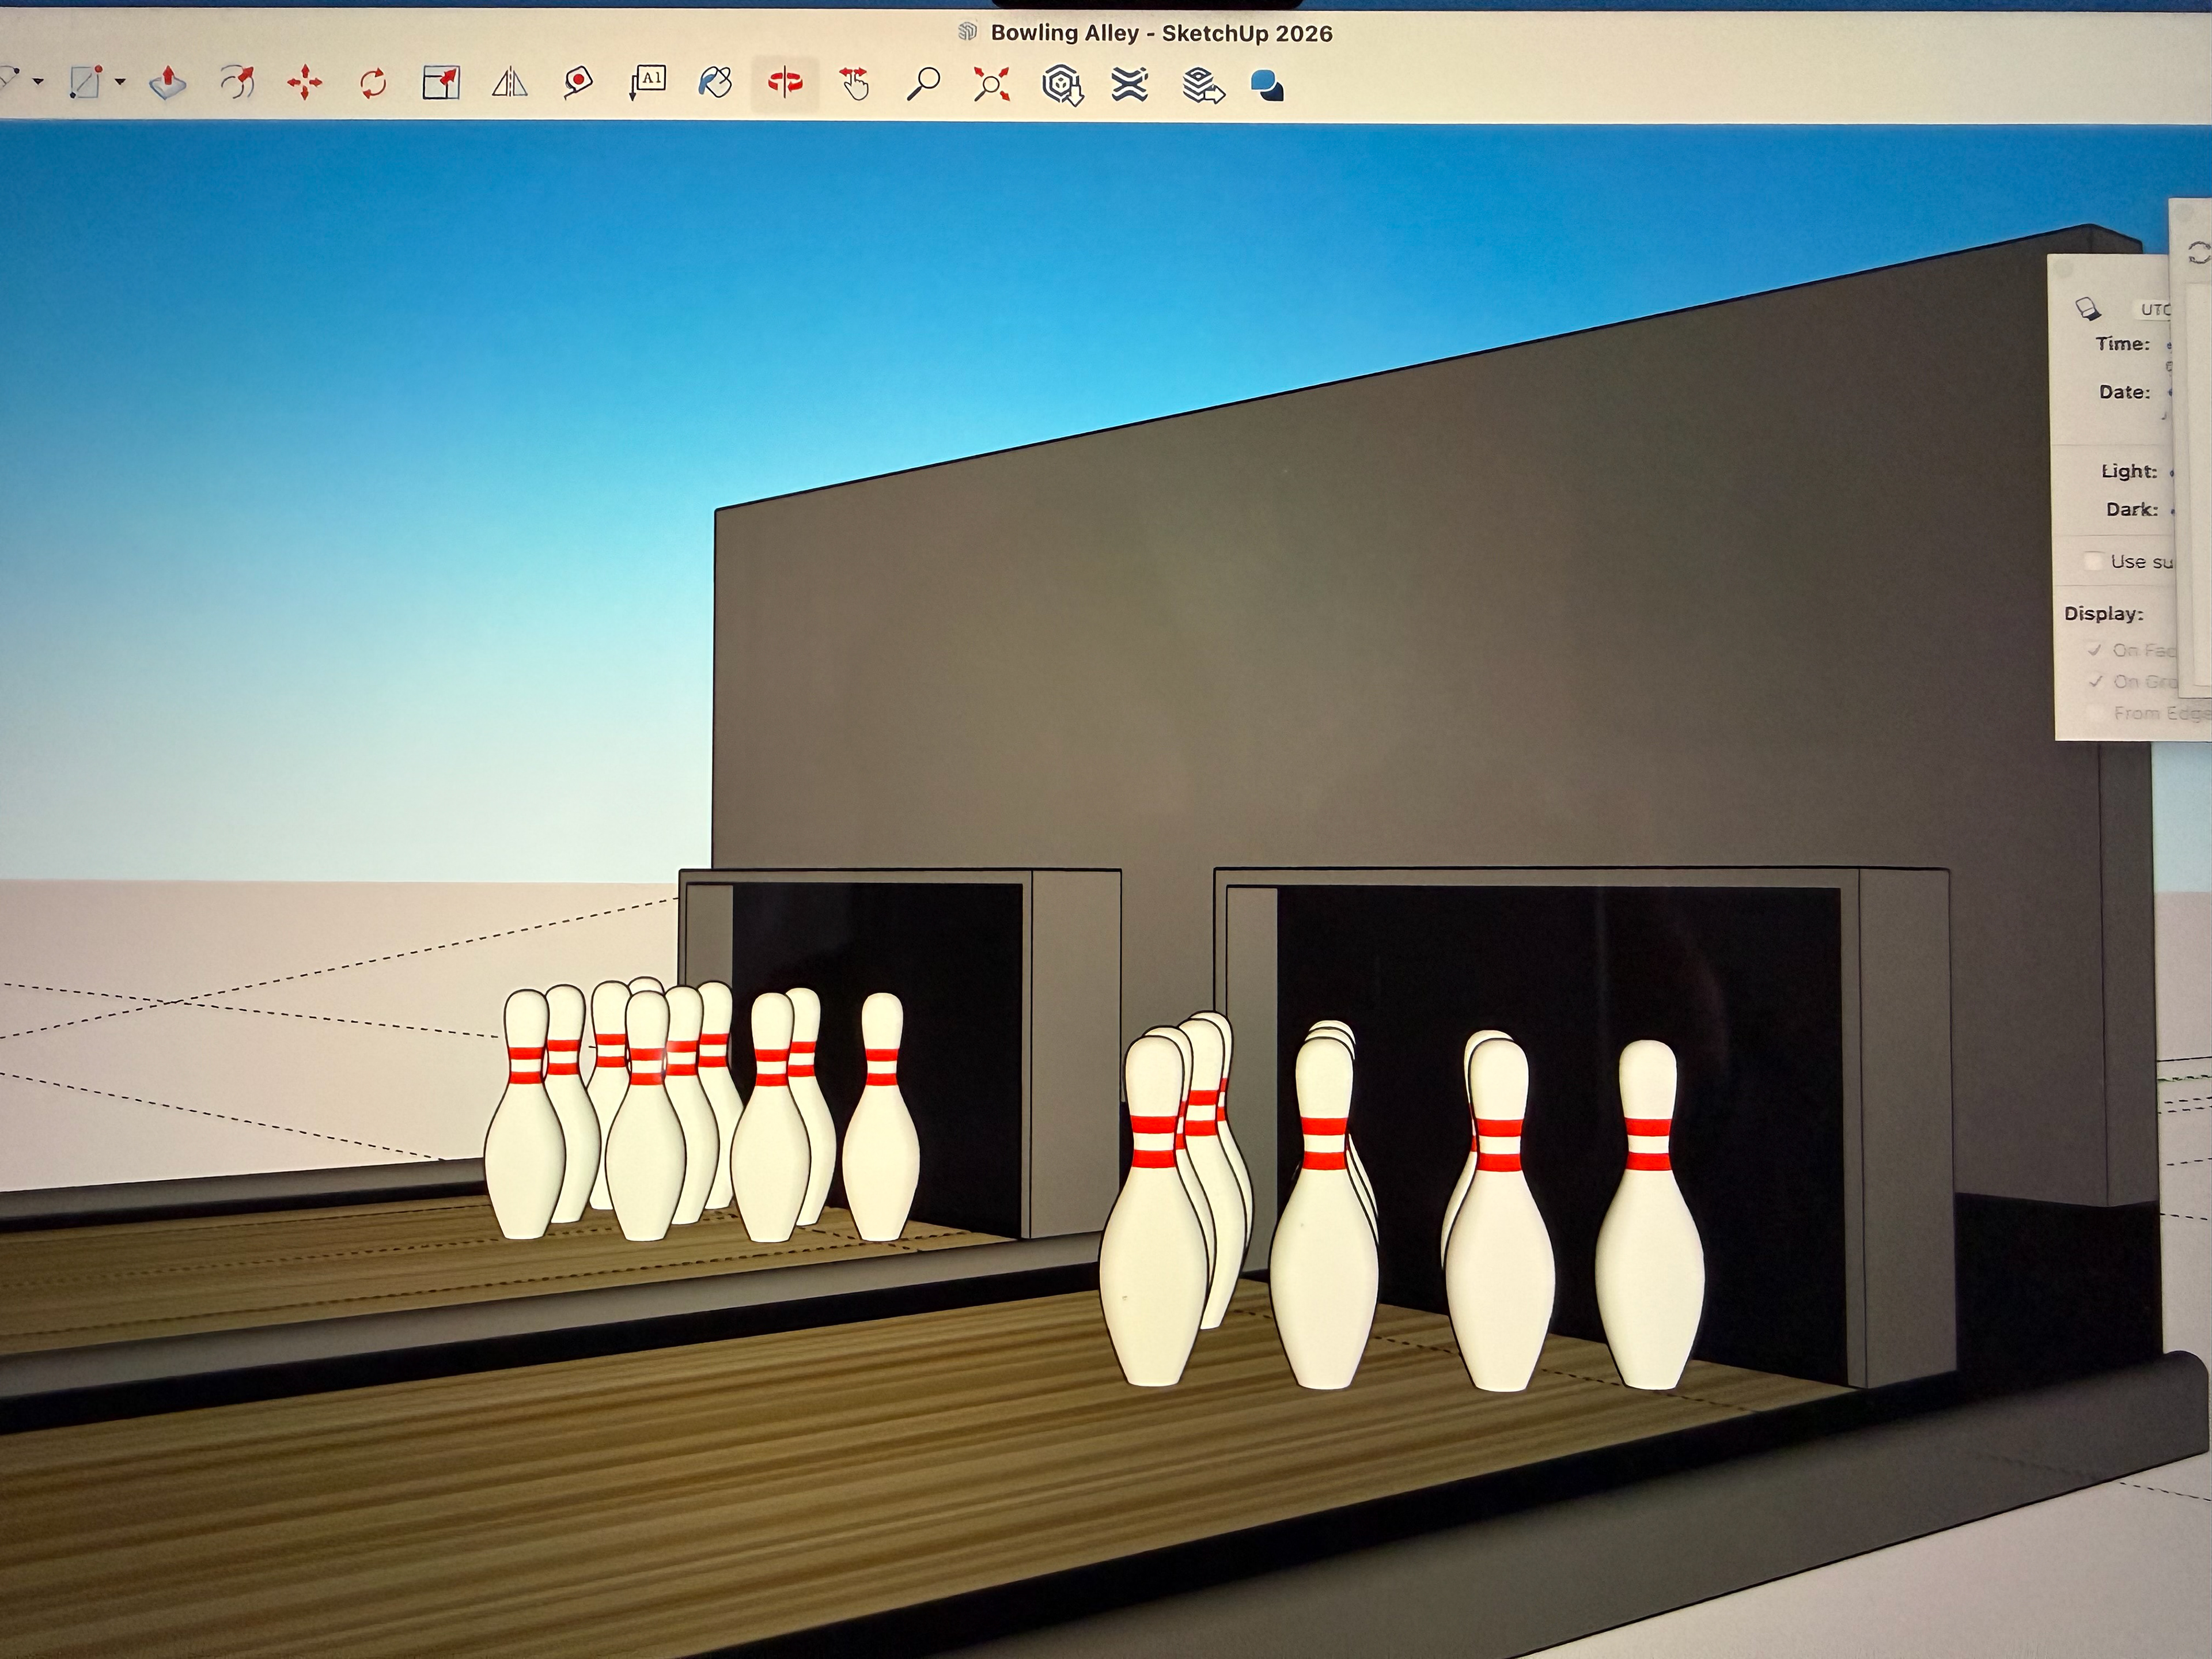Expand the leftmost drawing tool dropdown arrow

38,82
